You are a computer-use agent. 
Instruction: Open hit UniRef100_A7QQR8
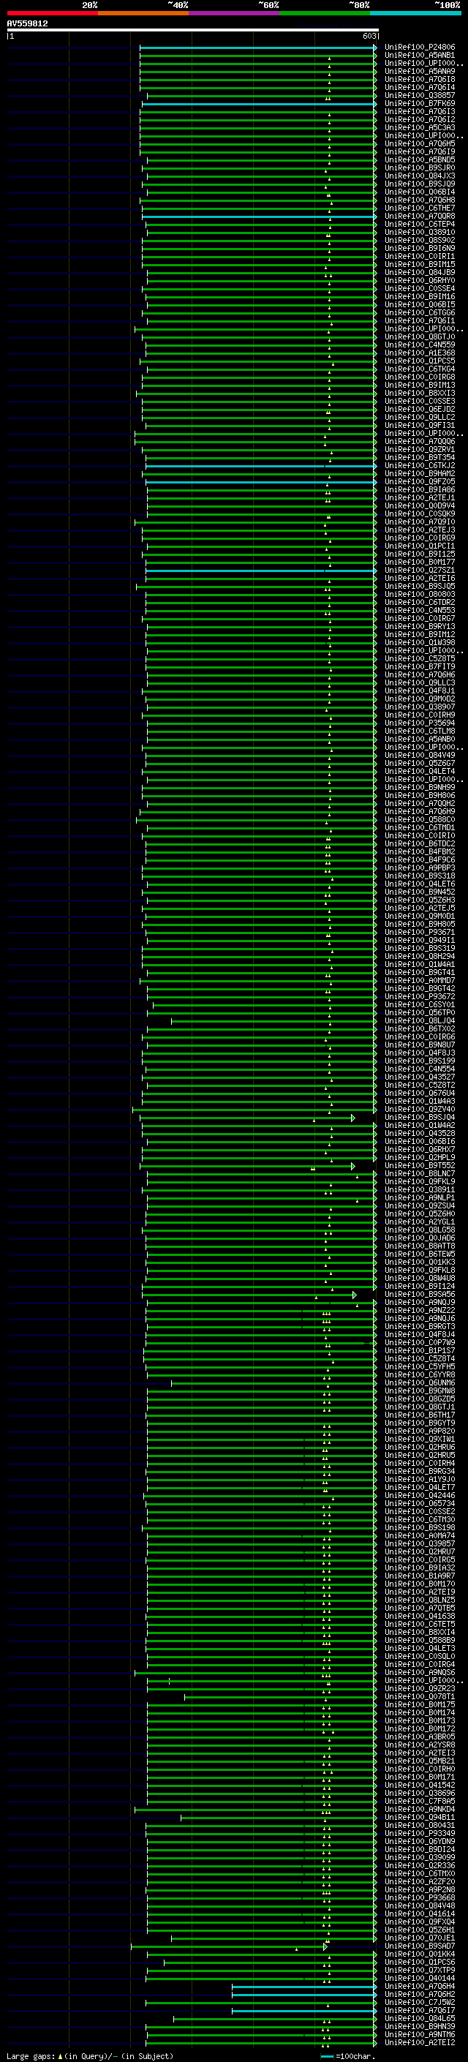420,216
